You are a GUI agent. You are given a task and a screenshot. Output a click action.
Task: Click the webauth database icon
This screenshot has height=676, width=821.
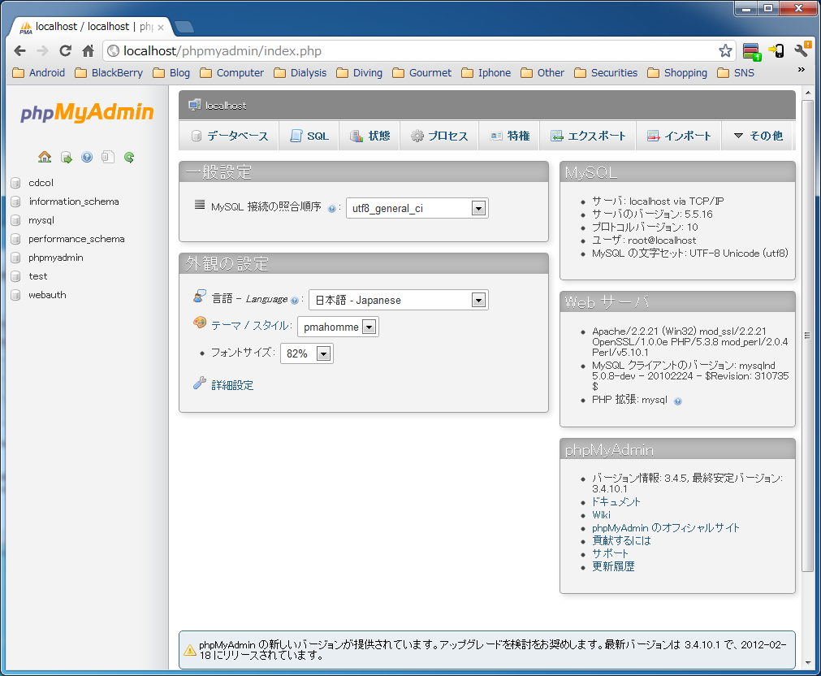point(15,295)
